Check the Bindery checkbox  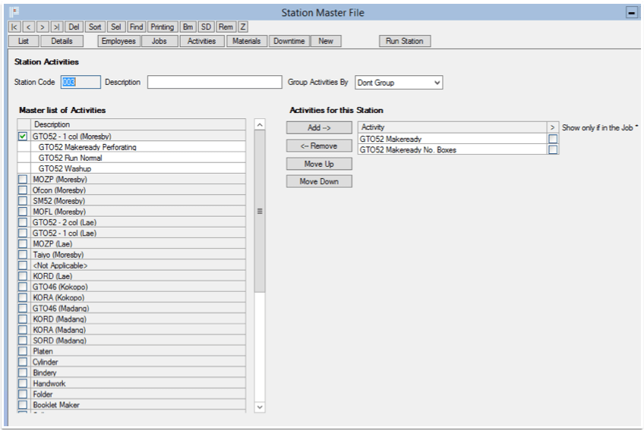pyautogui.click(x=23, y=372)
